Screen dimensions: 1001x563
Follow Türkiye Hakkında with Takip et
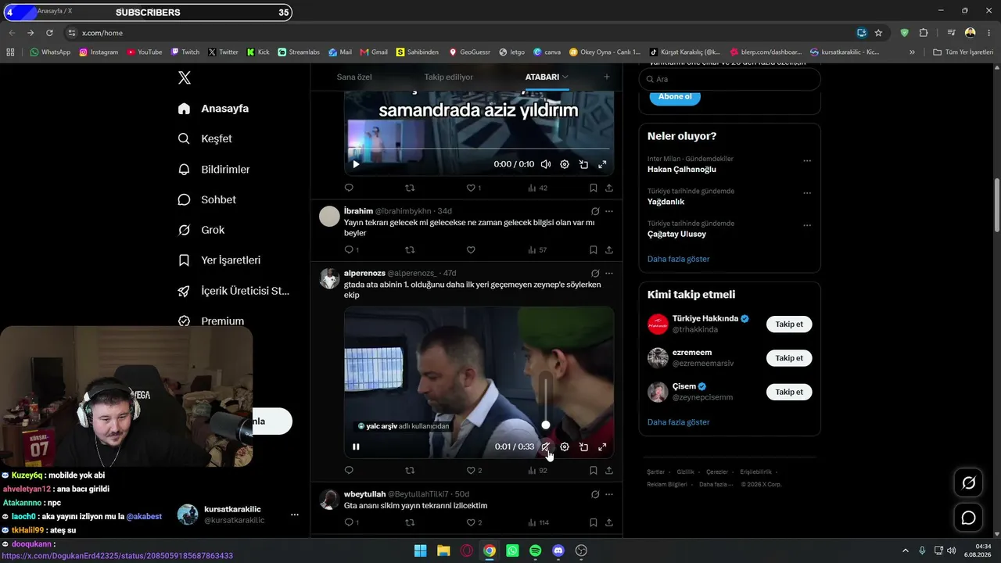point(789,324)
